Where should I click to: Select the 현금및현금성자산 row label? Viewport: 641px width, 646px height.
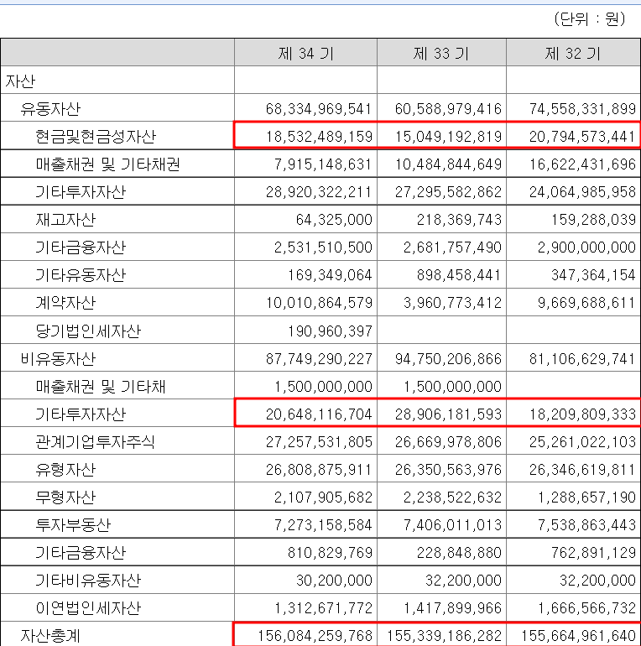96,137
